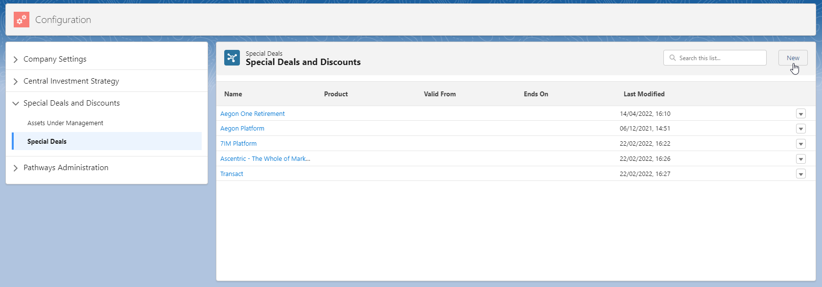The height and width of the screenshot is (287, 822).
Task: Open row menu for Aegon One Retirement
Action: click(801, 114)
